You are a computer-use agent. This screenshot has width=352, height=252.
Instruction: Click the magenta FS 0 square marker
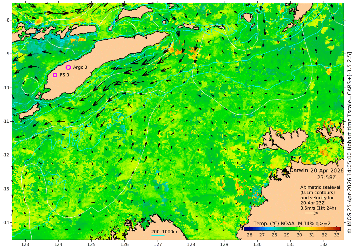point(55,75)
